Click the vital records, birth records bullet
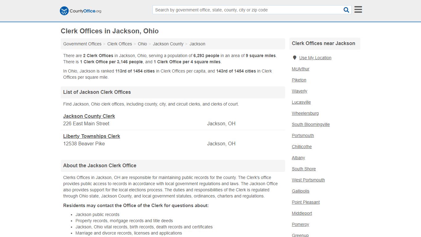421x237 pixels. pos(144,227)
